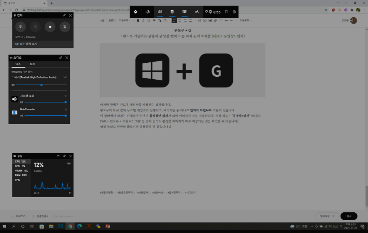Image resolution: width=368 pixels, height=233 pixels.
Task: Select RAM row in performance widget
Action: point(21,175)
